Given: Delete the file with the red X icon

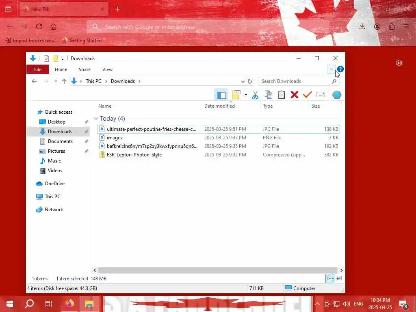Looking at the screenshot, I should (x=294, y=95).
